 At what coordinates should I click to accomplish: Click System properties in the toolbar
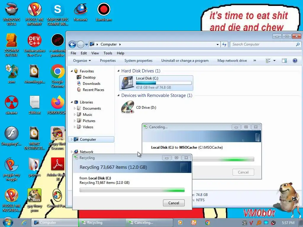[138, 61]
